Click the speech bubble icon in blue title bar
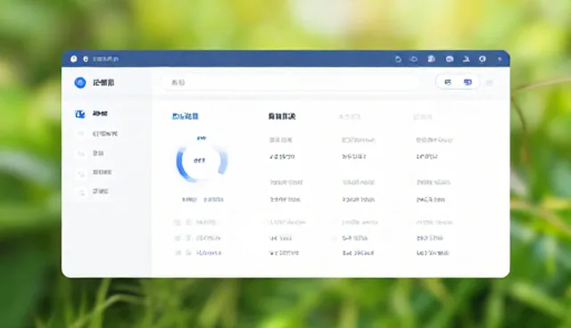This screenshot has height=328, width=571. click(450, 59)
